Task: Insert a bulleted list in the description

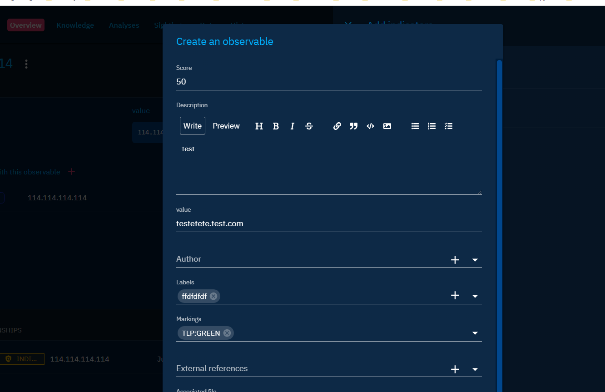Action: (415, 126)
